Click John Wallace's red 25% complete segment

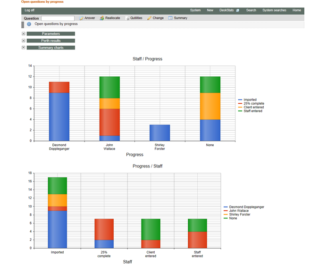109,122
